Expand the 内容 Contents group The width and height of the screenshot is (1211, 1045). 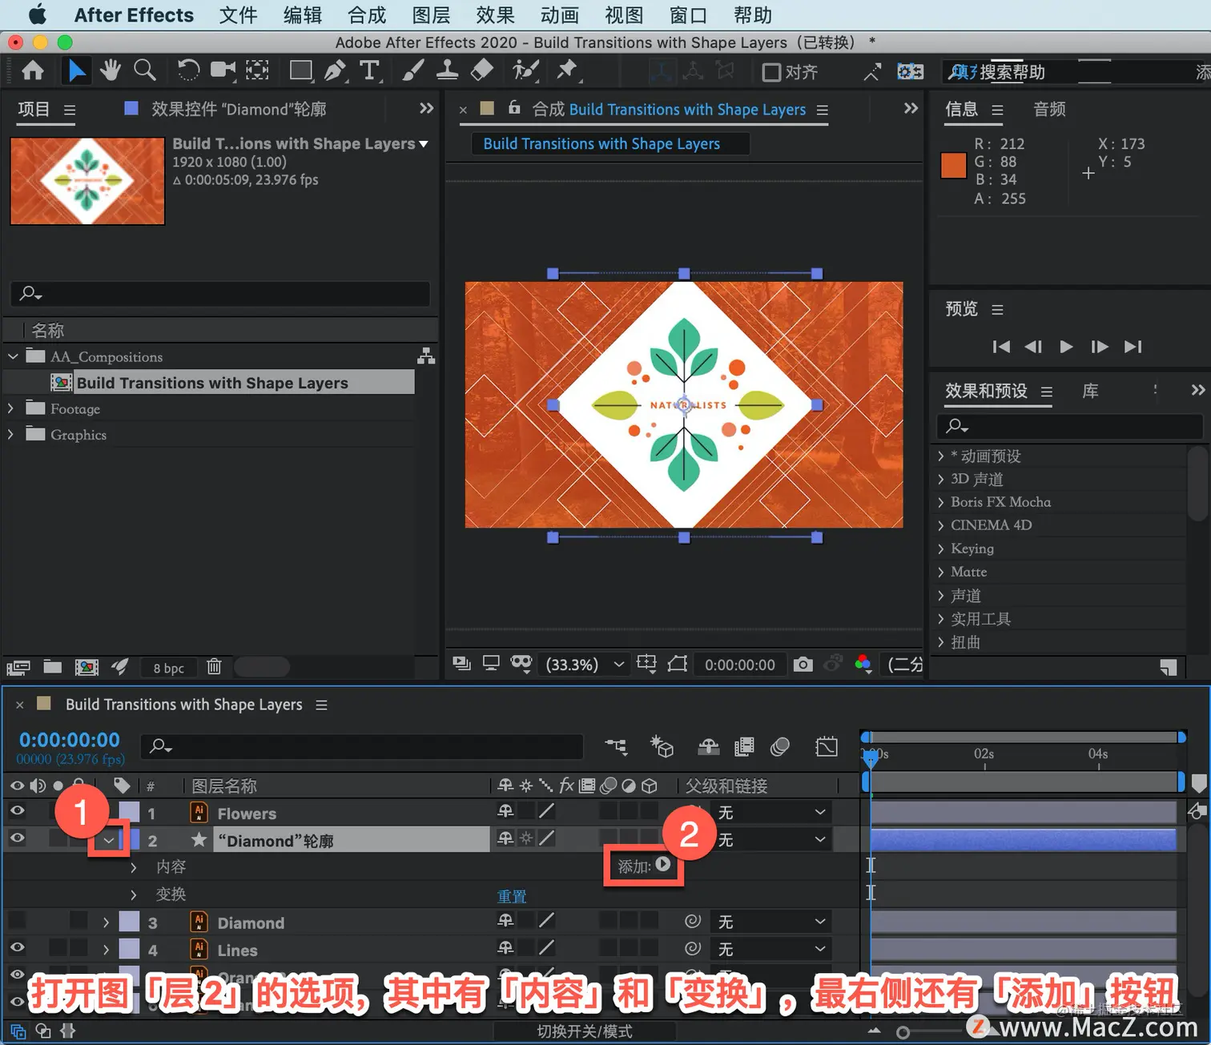point(134,867)
